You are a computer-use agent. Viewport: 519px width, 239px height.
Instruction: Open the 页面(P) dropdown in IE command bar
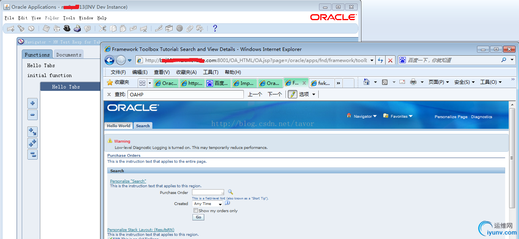(x=439, y=82)
